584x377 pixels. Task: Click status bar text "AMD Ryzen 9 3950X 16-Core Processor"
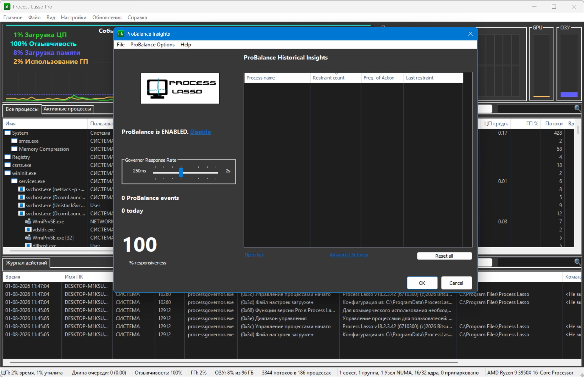pos(530,373)
